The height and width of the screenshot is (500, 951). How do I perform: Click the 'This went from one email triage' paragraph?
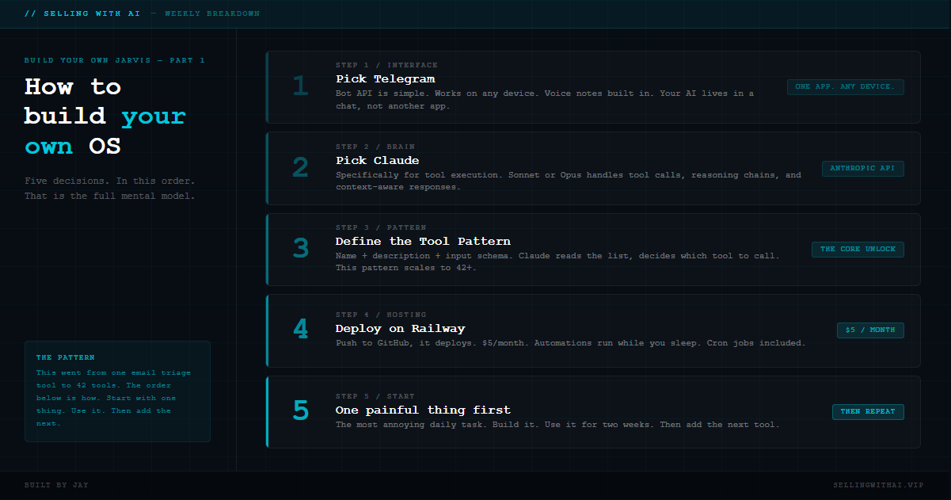pos(114,398)
